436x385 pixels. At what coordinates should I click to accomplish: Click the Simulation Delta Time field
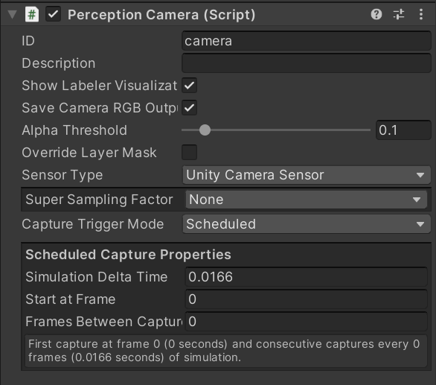coord(306,277)
